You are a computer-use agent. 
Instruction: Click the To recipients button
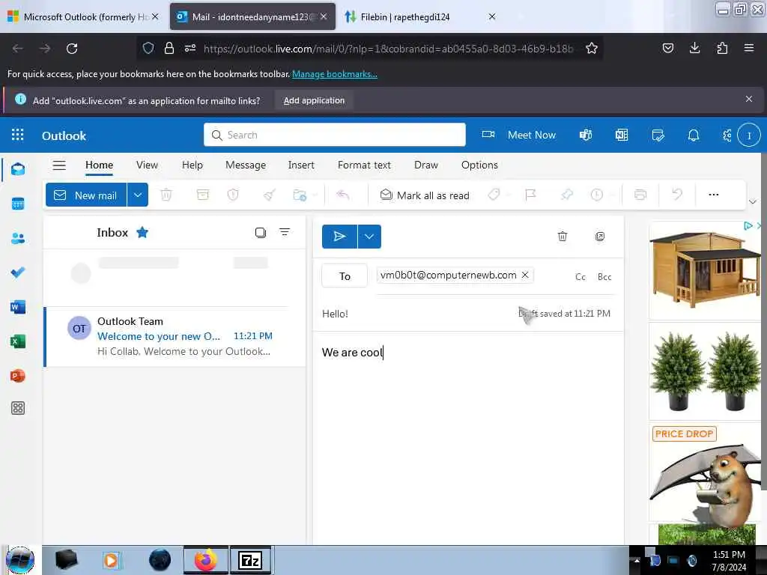click(x=345, y=276)
